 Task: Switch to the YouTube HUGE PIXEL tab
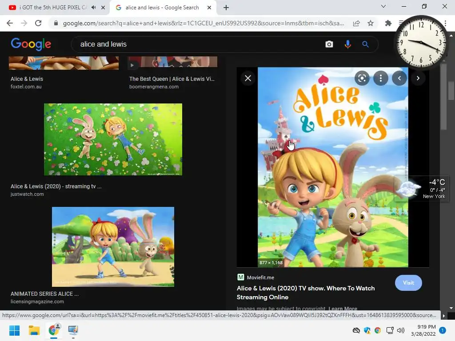click(54, 8)
